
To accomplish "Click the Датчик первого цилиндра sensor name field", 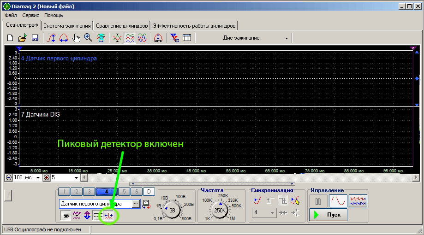I will [96, 204].
